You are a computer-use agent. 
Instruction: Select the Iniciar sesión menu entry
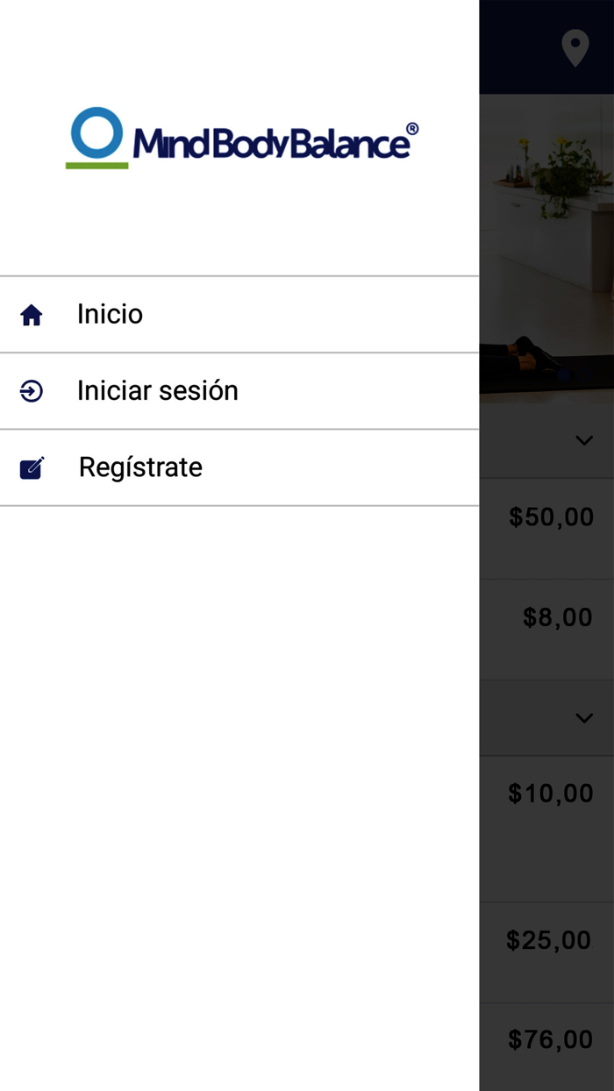click(x=158, y=390)
